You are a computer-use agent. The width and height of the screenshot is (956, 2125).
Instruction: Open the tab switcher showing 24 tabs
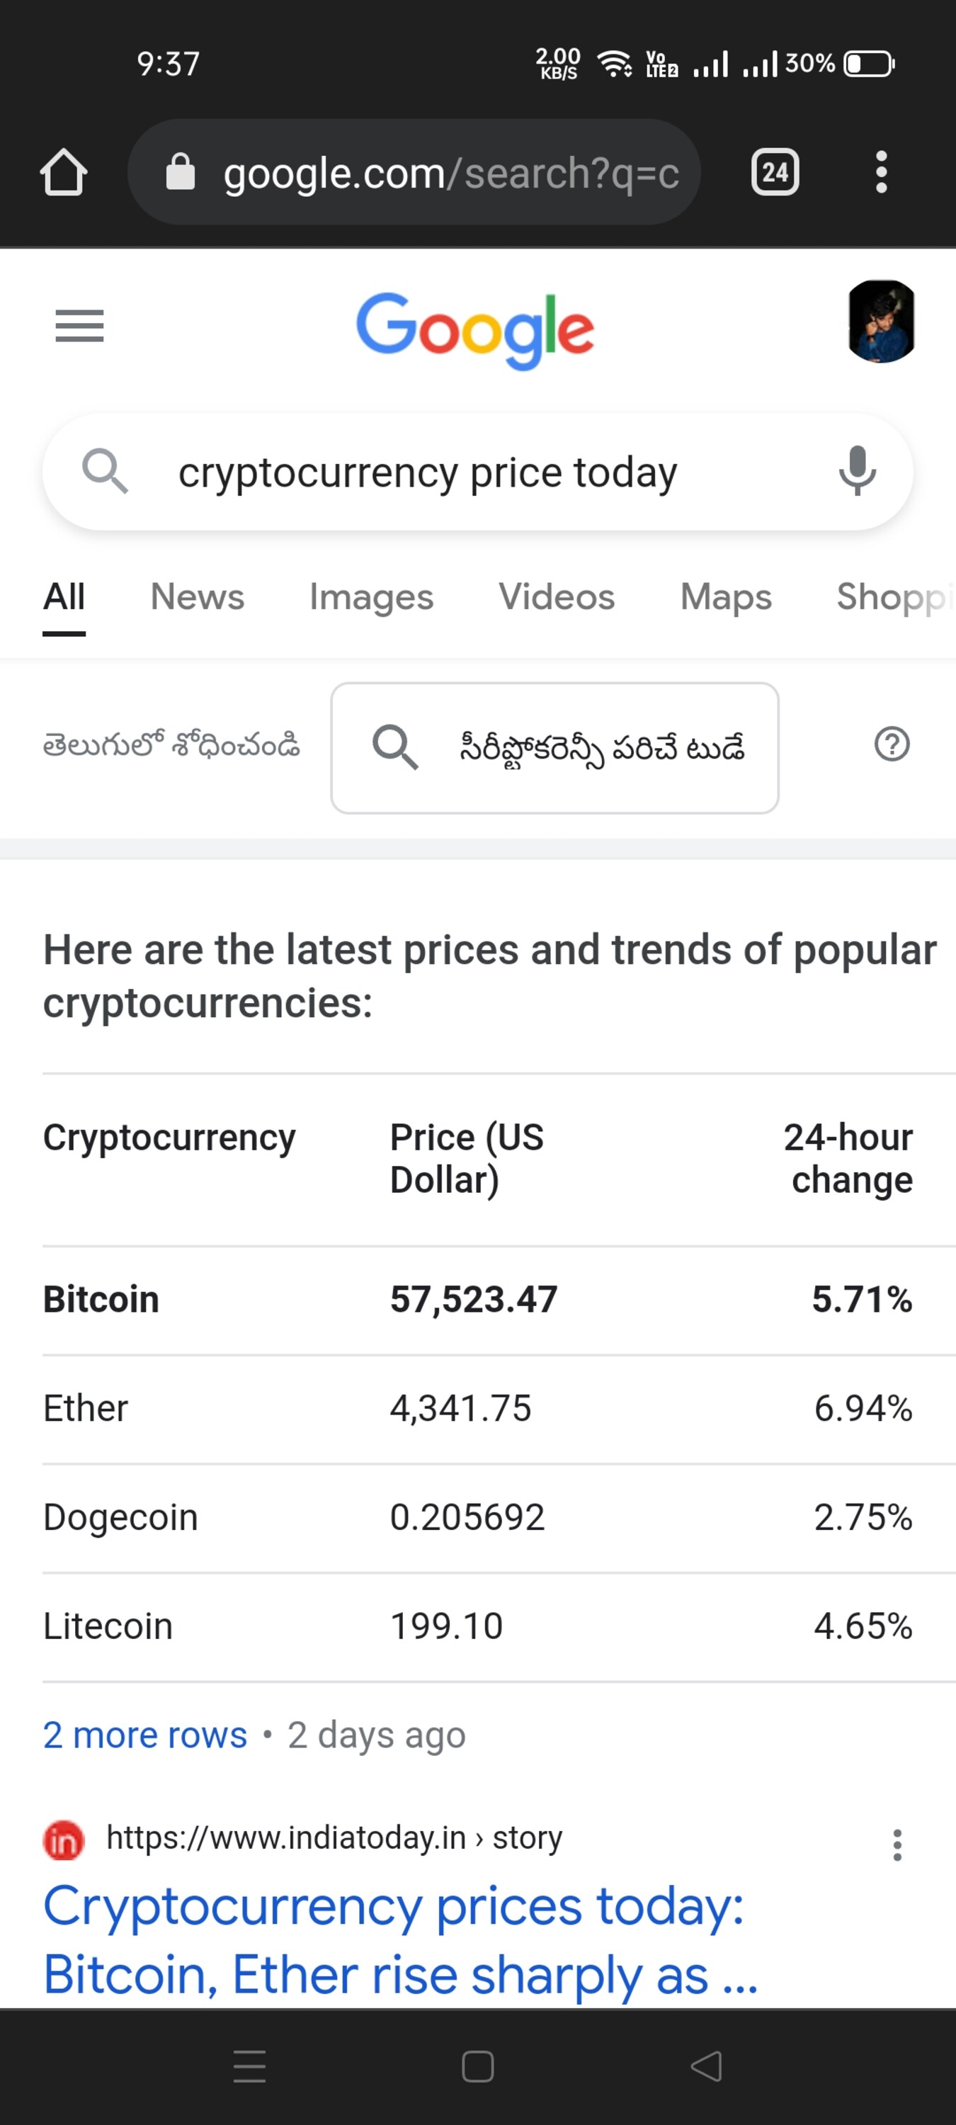point(775,172)
